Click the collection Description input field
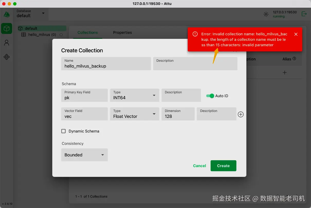The width and height of the screenshot is (311, 208). point(195,64)
